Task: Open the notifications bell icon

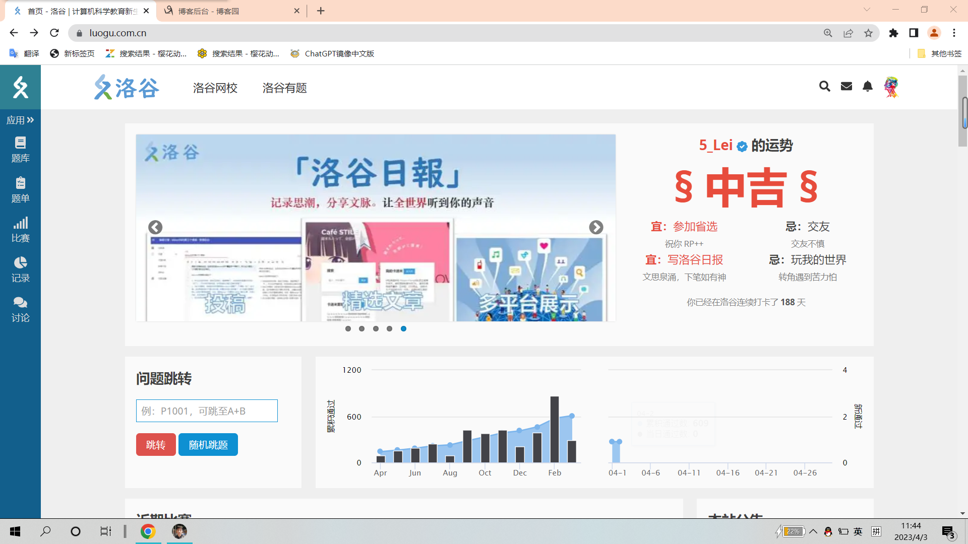Action: [867, 87]
